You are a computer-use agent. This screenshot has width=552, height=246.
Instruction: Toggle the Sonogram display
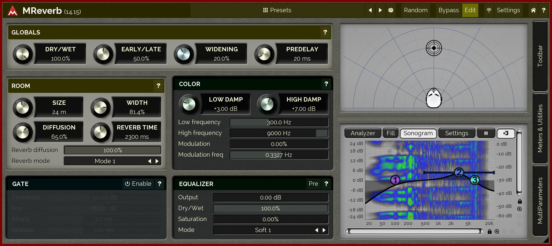pos(418,133)
